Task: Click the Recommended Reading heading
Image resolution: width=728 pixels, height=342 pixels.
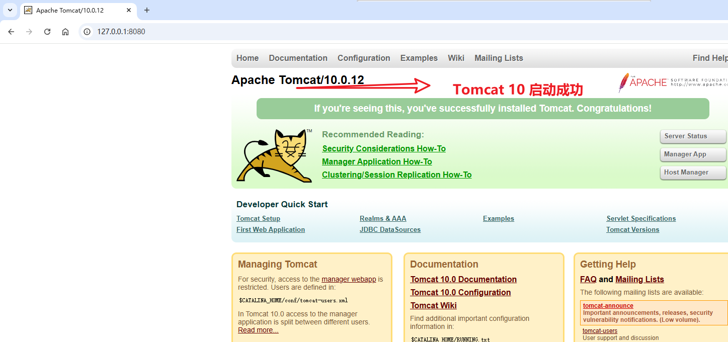Action: click(373, 134)
